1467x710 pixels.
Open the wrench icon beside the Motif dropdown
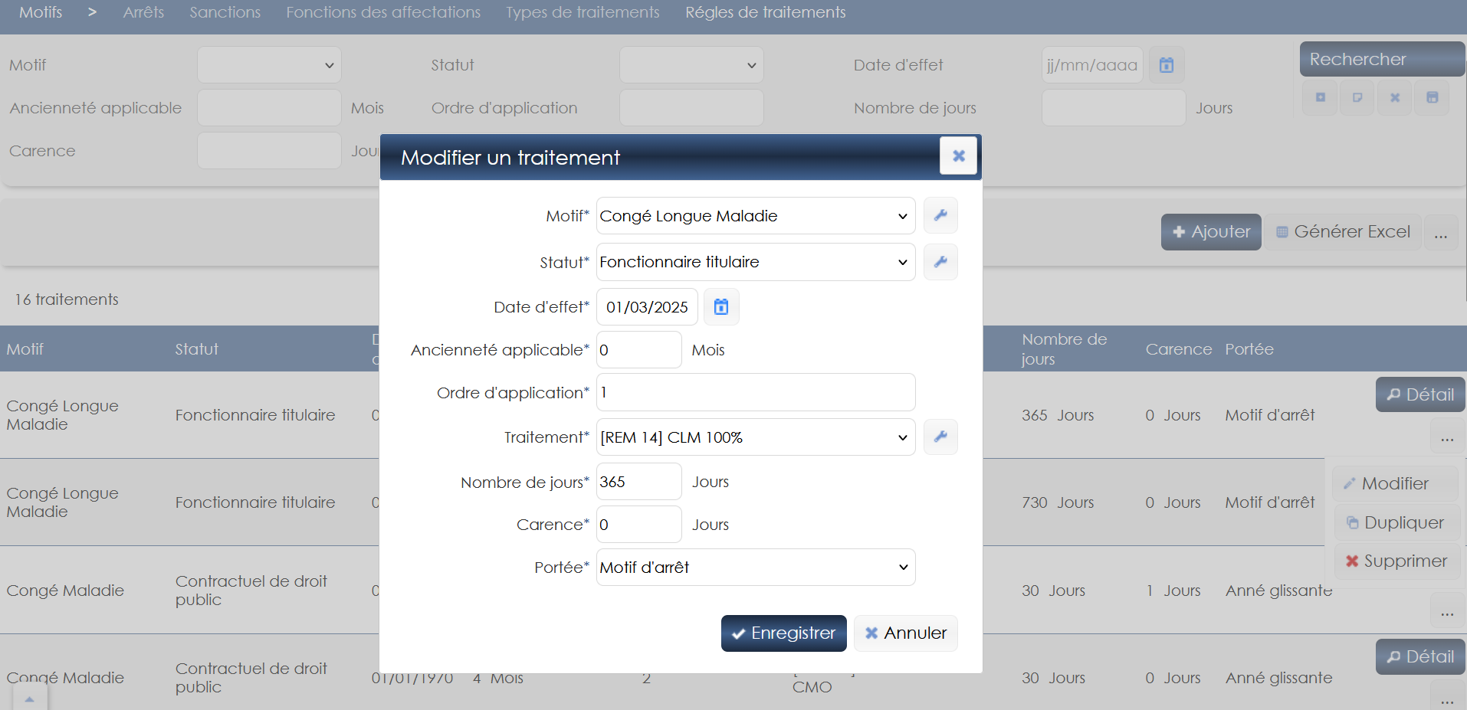(940, 216)
